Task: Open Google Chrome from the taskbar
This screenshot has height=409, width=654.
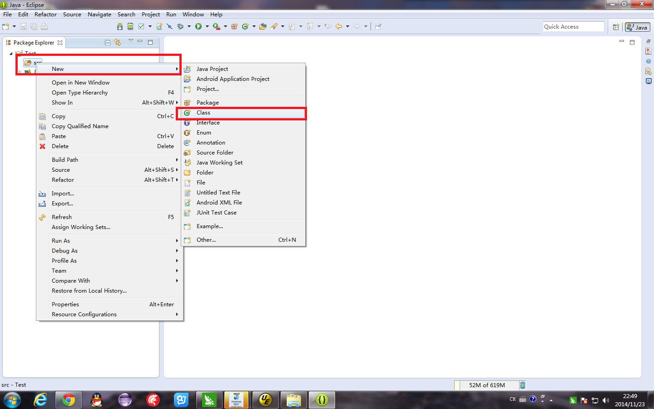Action: pyautogui.click(x=69, y=400)
